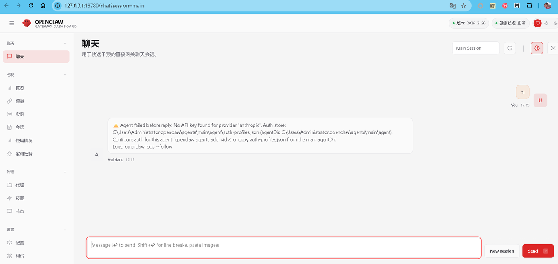Open the 聊天 chat page in sidebar
Viewport: 558px width, 264px height.
36,57
